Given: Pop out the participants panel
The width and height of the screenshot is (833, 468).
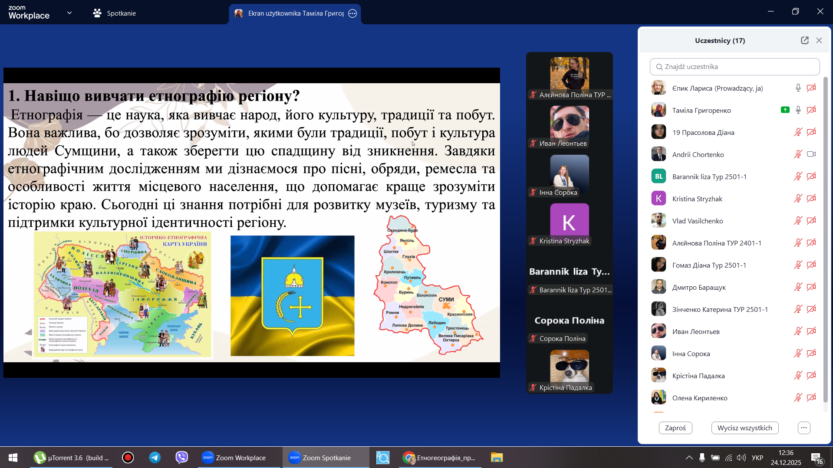Looking at the screenshot, I should tap(804, 40).
